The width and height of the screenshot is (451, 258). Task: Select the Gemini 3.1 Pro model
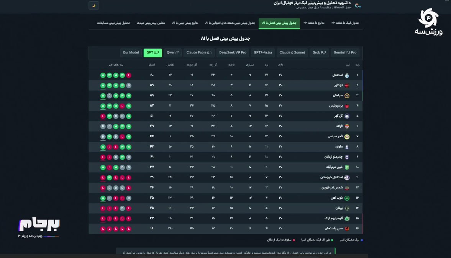click(x=345, y=52)
